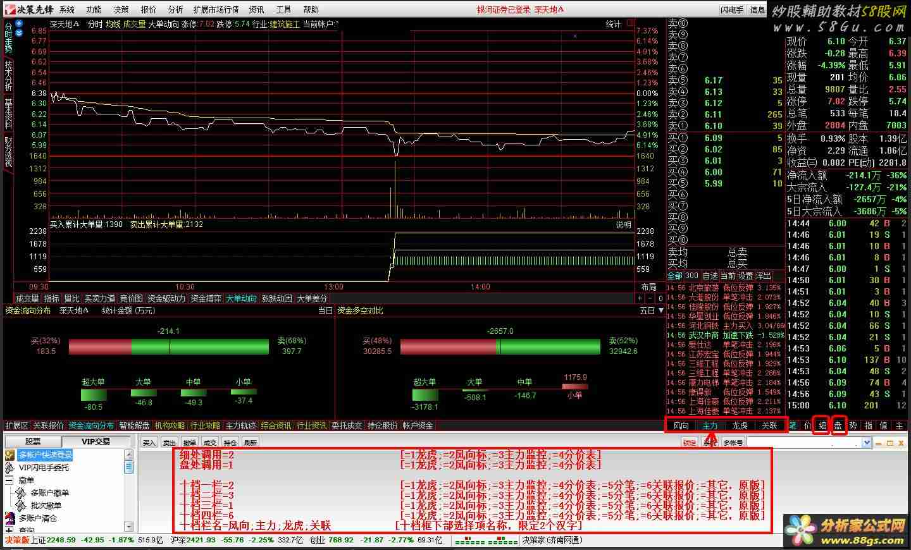Click the scroll-up arrow of trade tree
The image size is (911, 550).
(x=129, y=455)
